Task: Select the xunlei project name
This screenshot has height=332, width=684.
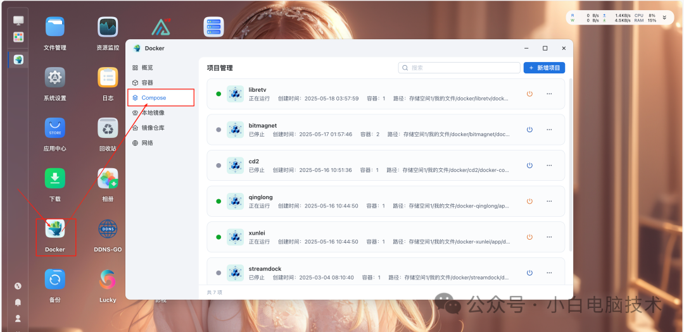Action: [x=257, y=233]
